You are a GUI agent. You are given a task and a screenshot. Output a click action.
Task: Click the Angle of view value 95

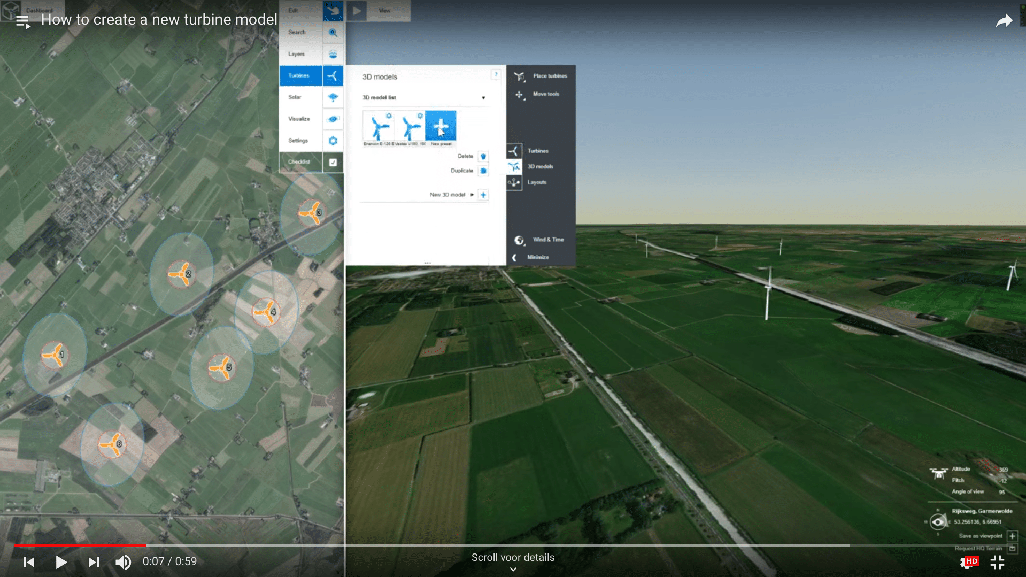(x=1002, y=493)
